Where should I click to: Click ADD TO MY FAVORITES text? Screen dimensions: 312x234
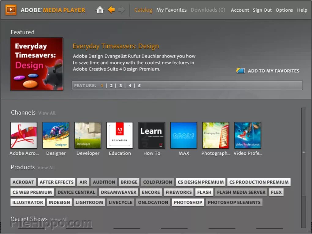[x=273, y=71]
